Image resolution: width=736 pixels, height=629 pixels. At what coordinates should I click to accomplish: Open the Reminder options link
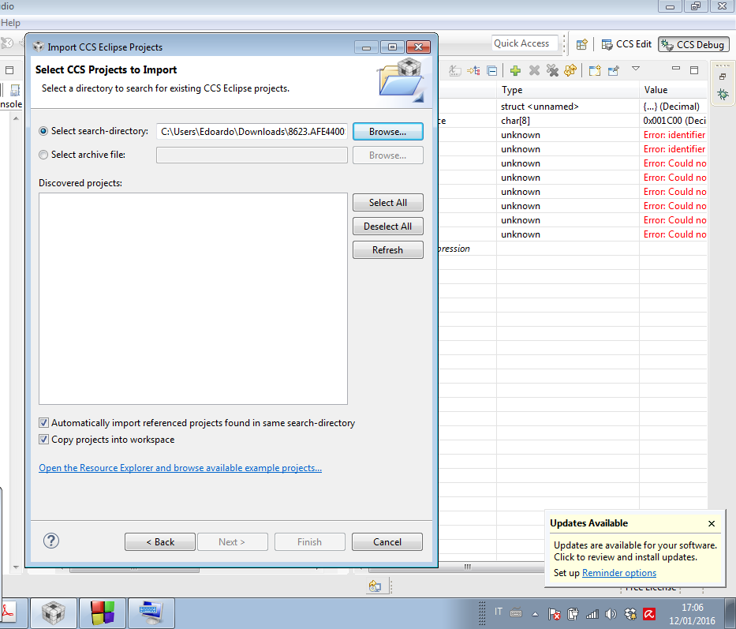click(x=619, y=573)
